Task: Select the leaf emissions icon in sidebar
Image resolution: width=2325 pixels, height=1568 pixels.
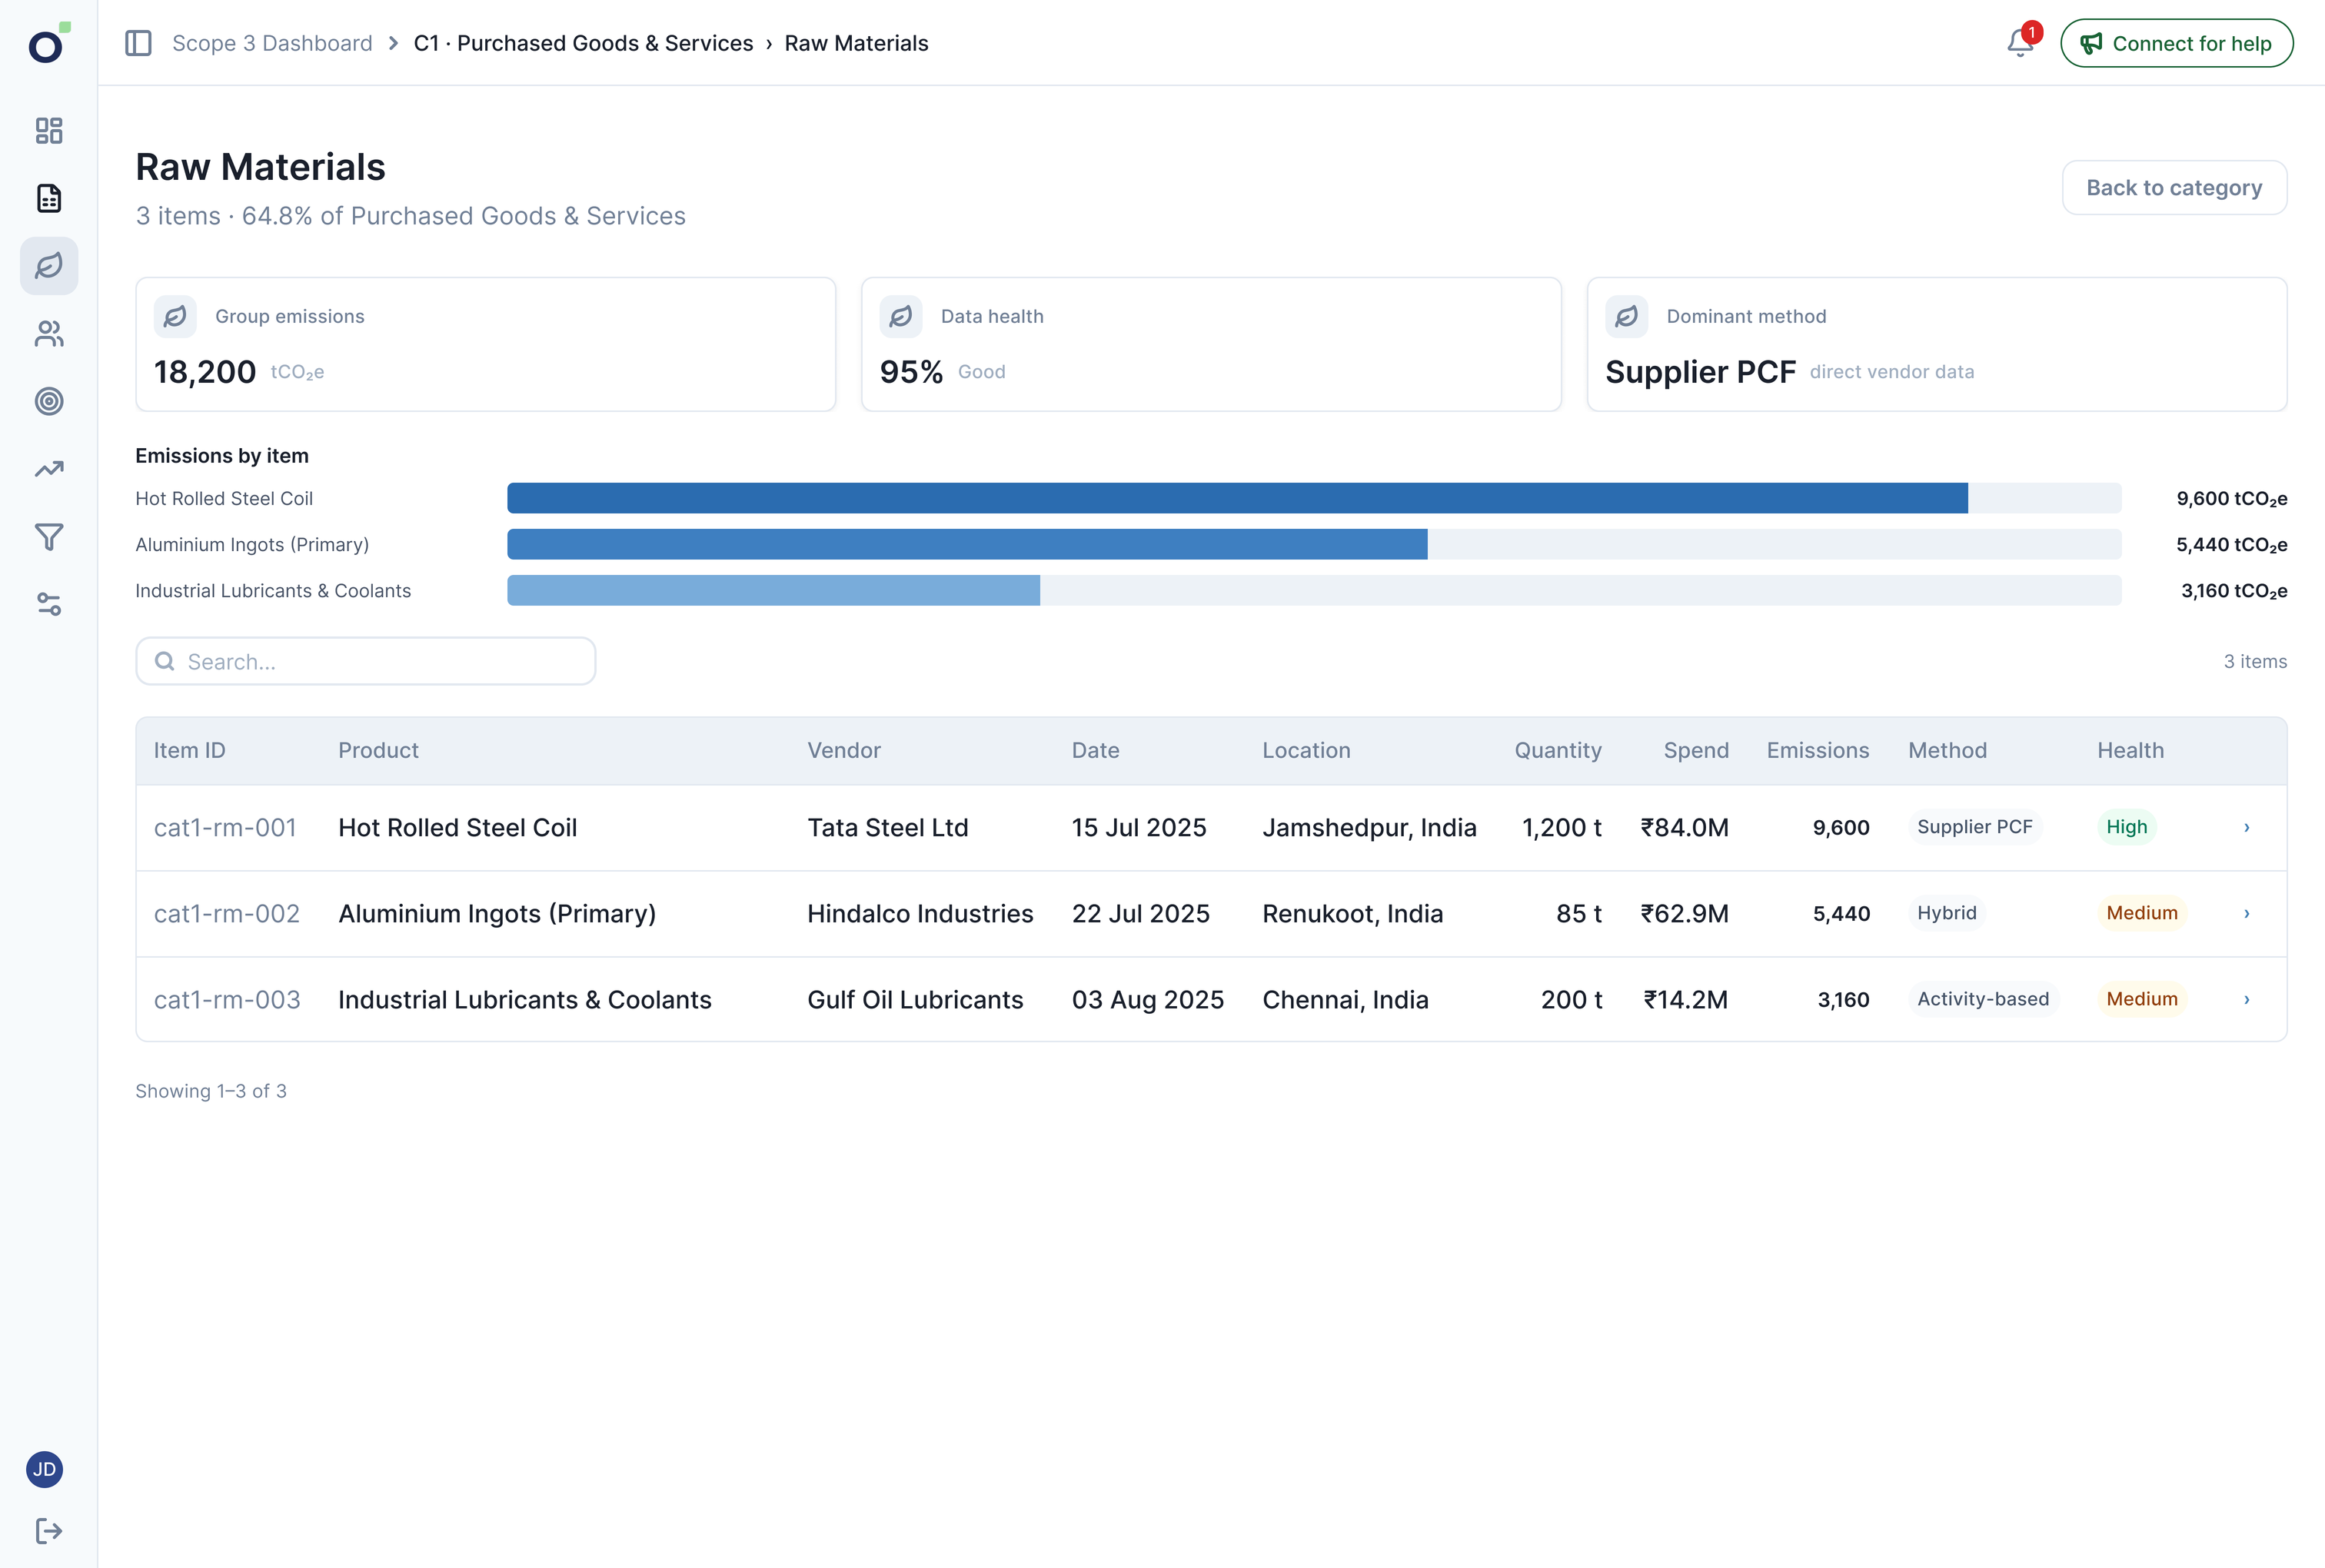Action: (48, 266)
